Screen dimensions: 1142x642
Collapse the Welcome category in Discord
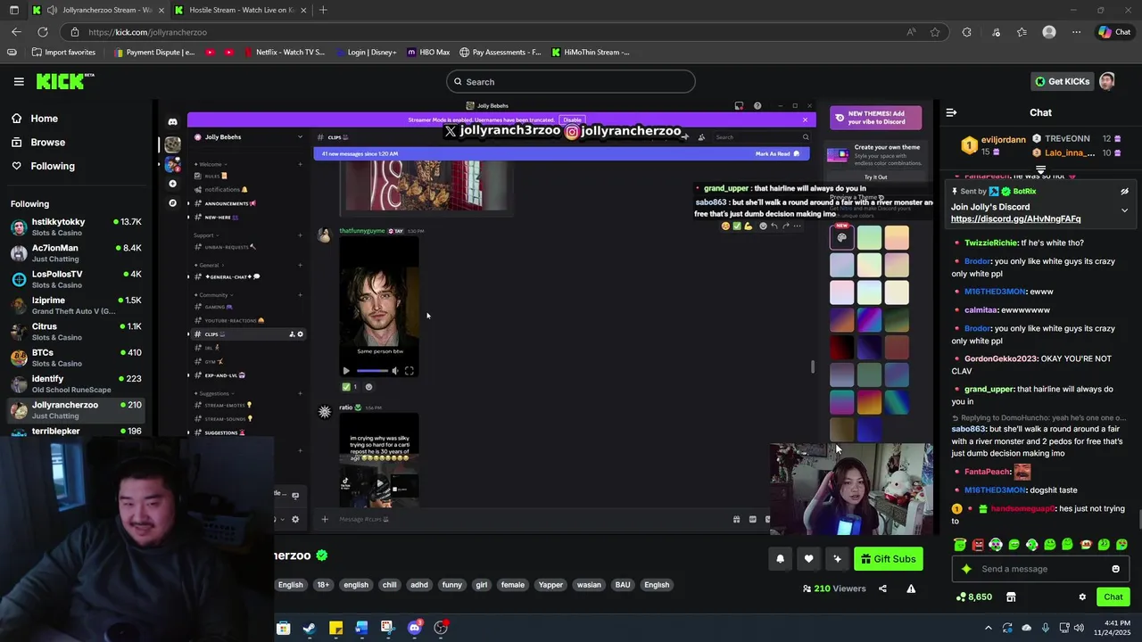211,164
